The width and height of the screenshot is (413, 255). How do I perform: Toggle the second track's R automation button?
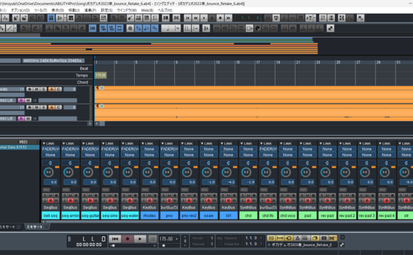coord(21,118)
